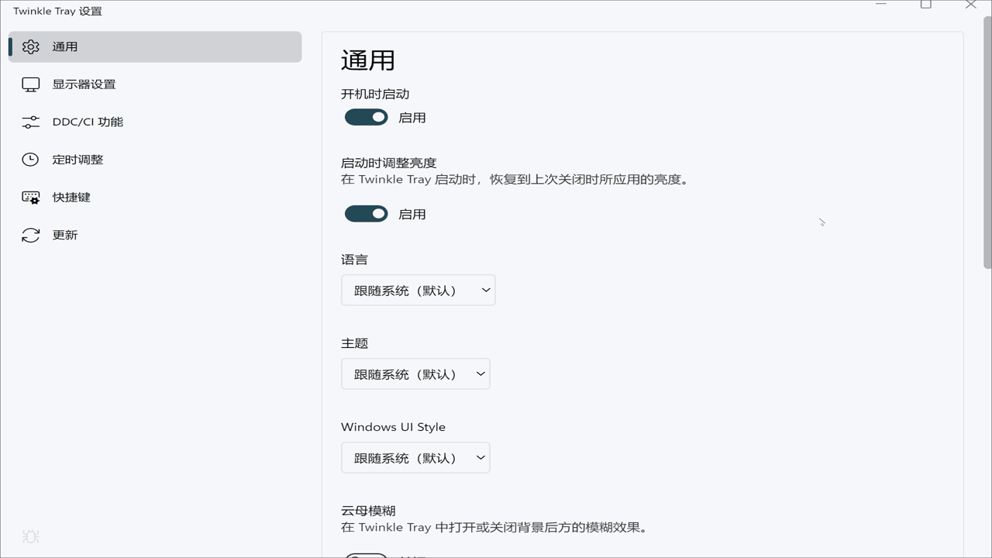This screenshot has height=558, width=992.
Task: Open the 语言 dropdown
Action: (418, 290)
